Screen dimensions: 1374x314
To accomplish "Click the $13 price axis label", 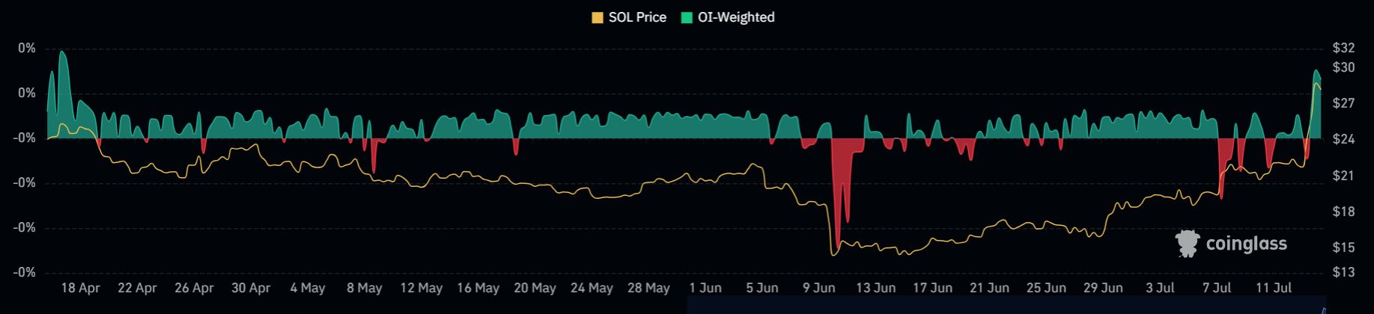I will 1343,273.
